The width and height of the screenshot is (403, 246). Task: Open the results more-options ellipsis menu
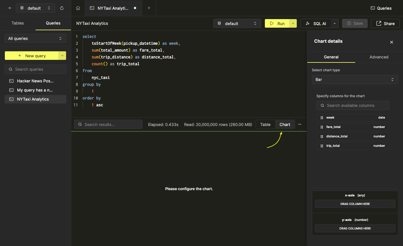299,124
